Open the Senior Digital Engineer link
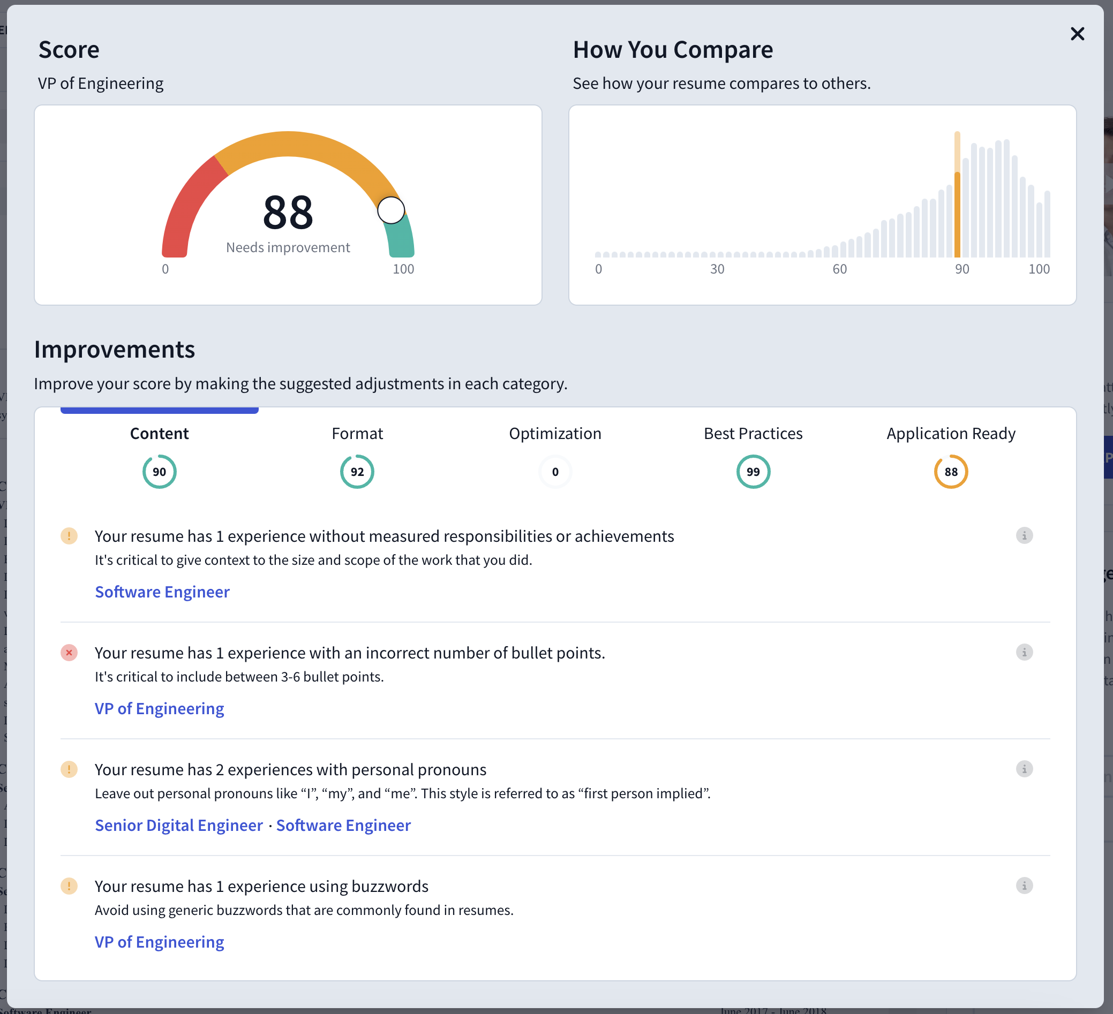This screenshot has width=1113, height=1014. tap(179, 825)
